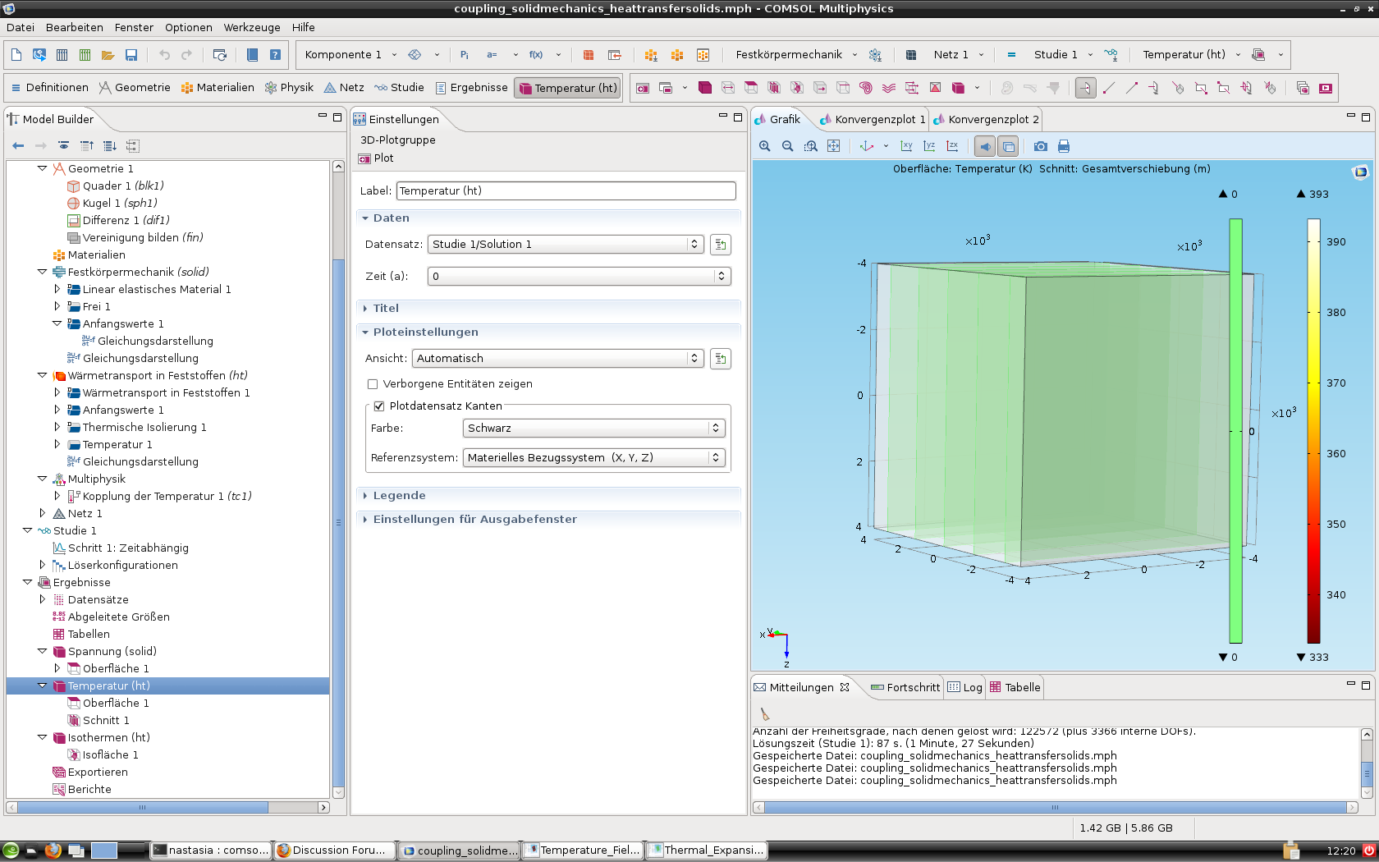The height and width of the screenshot is (862, 1379).
Task: Enable 'Verborgene Entitäten zeigen' checkbox
Action: pos(373,384)
